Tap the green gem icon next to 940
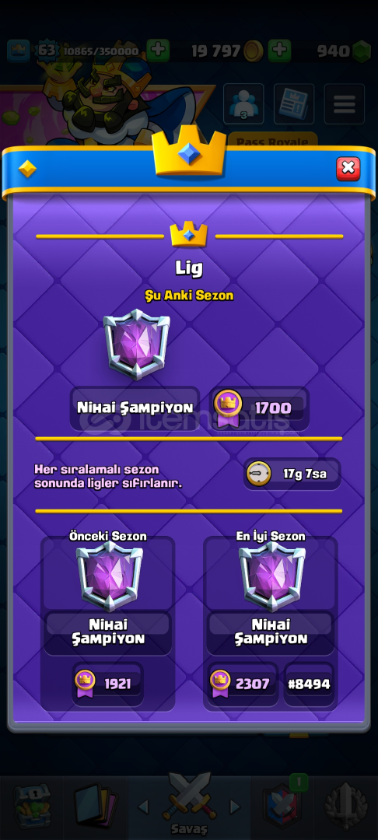 point(362,51)
